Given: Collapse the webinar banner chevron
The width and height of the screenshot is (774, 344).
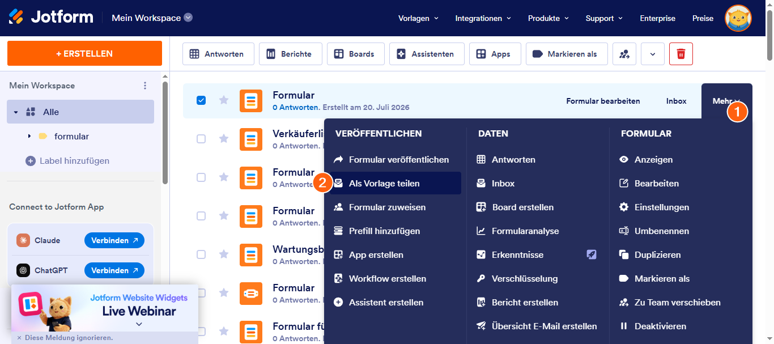Looking at the screenshot, I should 139,324.
